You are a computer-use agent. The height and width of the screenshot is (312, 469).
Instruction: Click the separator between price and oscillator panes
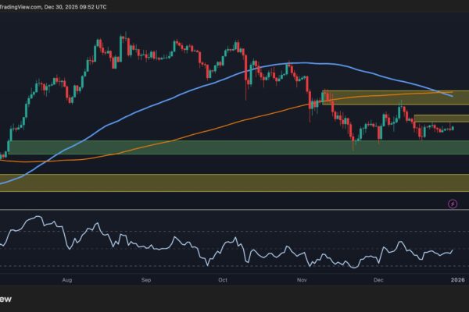[234, 209]
